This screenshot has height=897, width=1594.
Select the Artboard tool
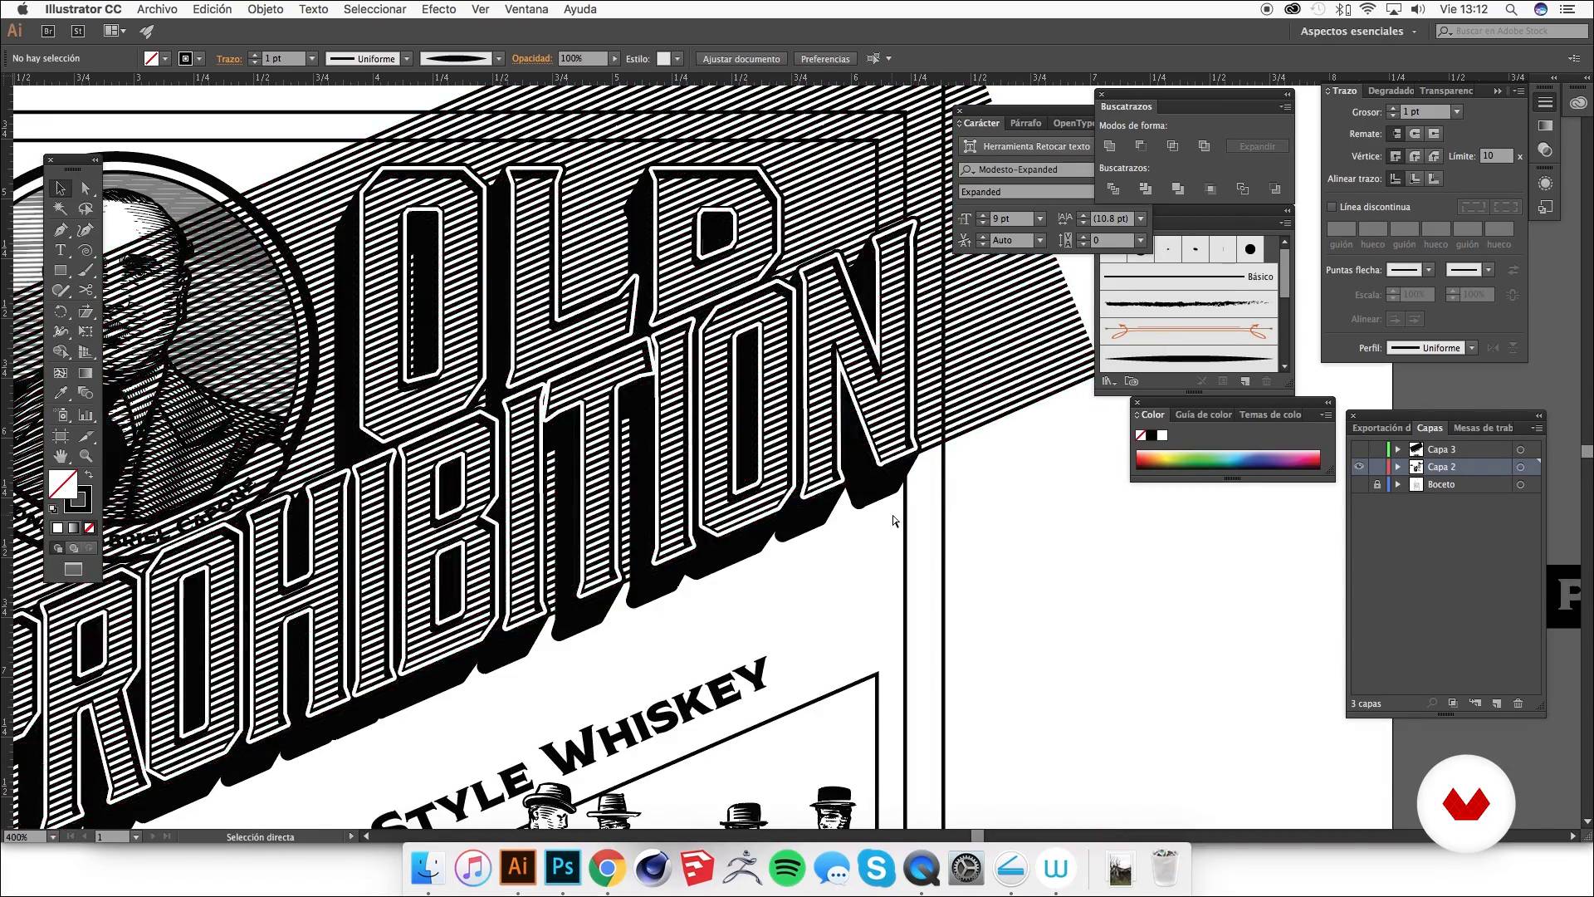click(60, 435)
